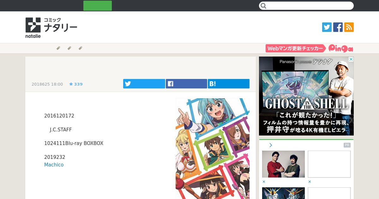
Task: Click the × mark under the empty sidebar box
Action: pos(310,182)
